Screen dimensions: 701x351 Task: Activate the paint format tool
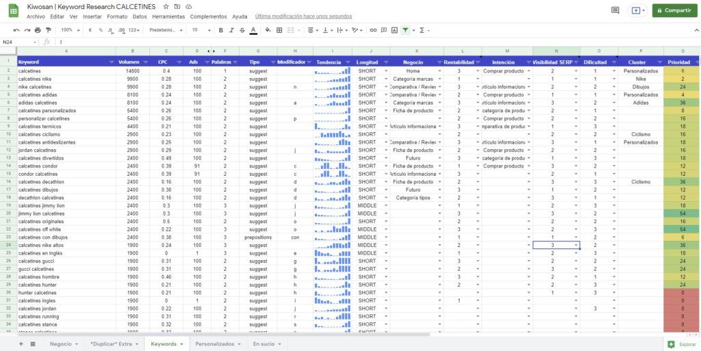pyautogui.click(x=49, y=30)
